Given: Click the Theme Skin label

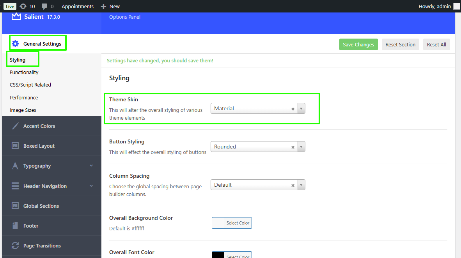Looking at the screenshot, I should (x=124, y=99).
